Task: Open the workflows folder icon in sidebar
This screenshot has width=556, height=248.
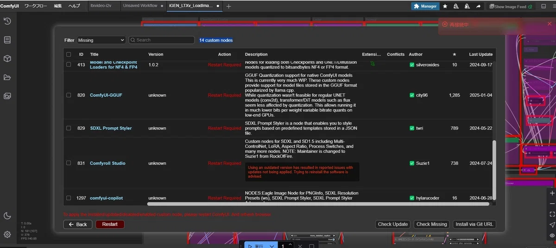Action: click(x=7, y=77)
